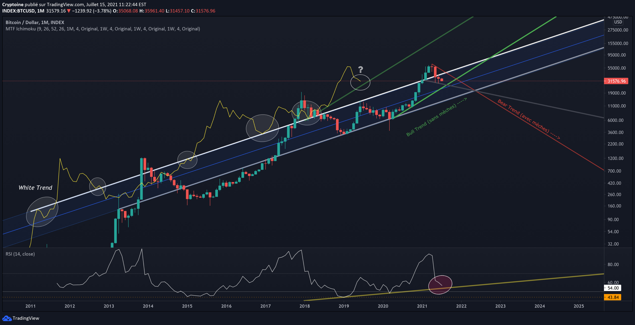Open the USD currency selector on price axis
635x325 pixels.
pos(618,22)
